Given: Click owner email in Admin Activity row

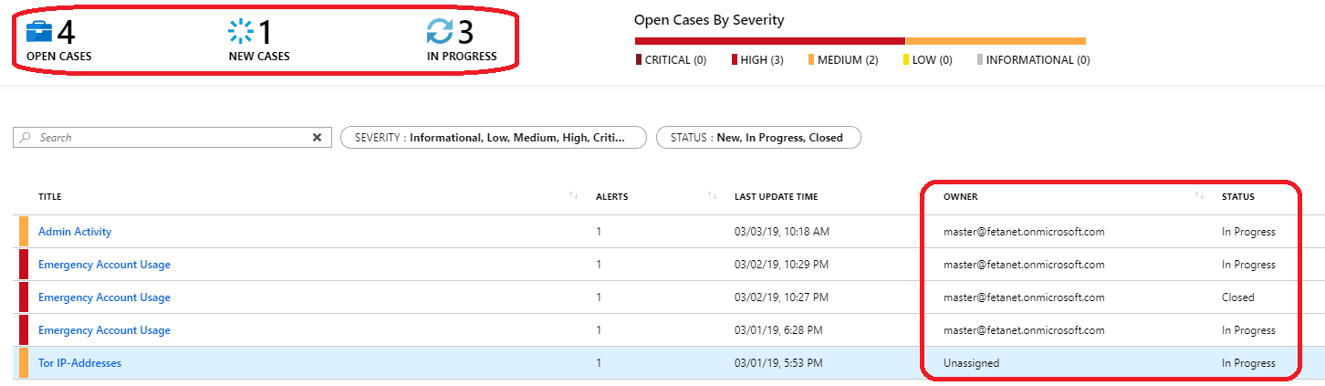Looking at the screenshot, I should click(1024, 232).
